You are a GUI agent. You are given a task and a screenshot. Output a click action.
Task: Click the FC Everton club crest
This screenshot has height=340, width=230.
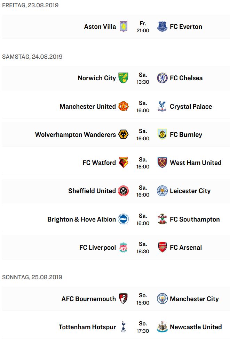coord(162,26)
